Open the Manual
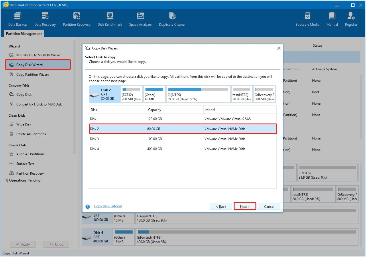Viewport: 366px width, 257px height. pos(332,19)
